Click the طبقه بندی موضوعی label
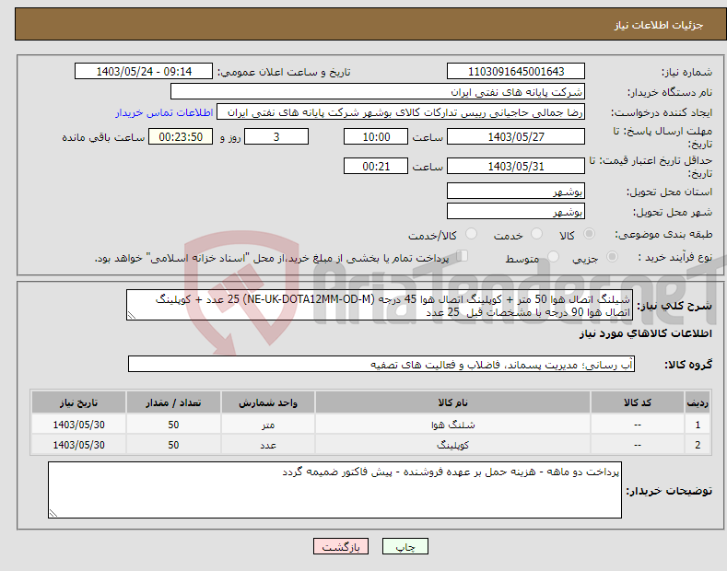727x571 pixels. tap(663, 235)
